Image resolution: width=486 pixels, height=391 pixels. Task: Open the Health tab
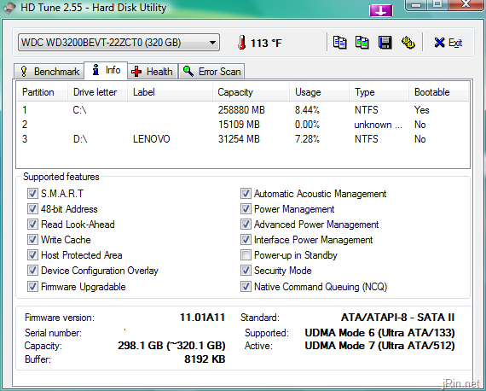point(152,72)
